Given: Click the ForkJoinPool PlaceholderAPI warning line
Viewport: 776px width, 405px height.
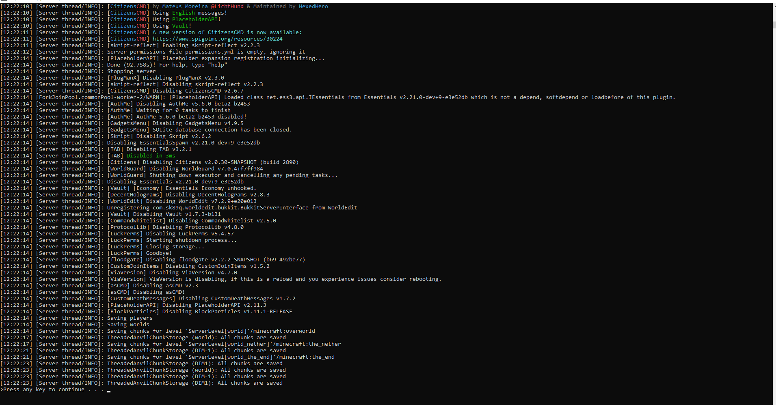Looking at the screenshot, I should click(x=337, y=97).
